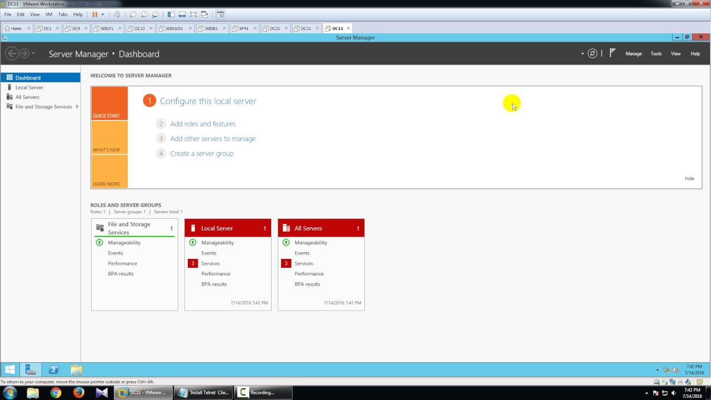This screenshot has width=711, height=400.
Task: Switch to the XP41 tab
Action: click(x=243, y=28)
